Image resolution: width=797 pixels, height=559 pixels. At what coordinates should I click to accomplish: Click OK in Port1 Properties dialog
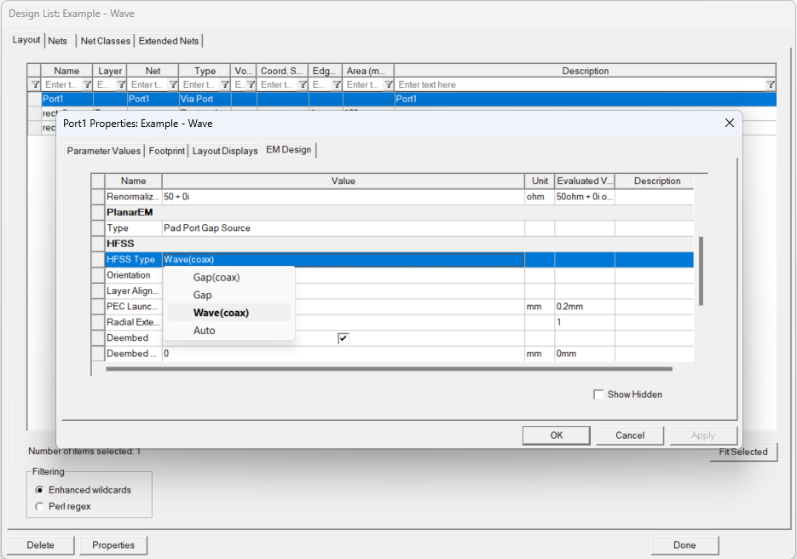point(556,435)
